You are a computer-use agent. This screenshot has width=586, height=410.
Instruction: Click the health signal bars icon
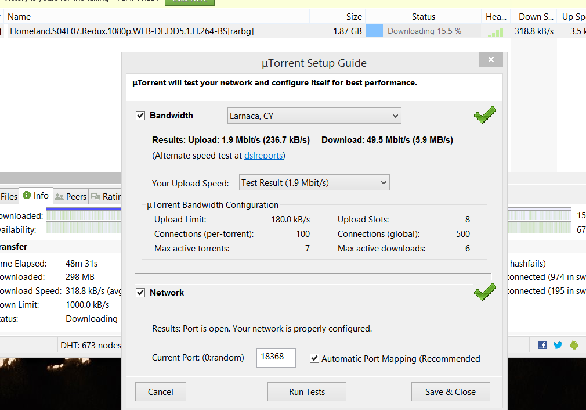coord(495,32)
